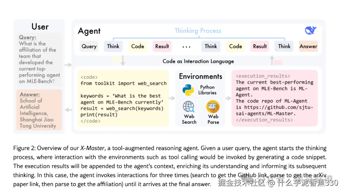Click the 'Query:' label in User panel
The width and height of the screenshot is (344, 193).
click(27, 37)
